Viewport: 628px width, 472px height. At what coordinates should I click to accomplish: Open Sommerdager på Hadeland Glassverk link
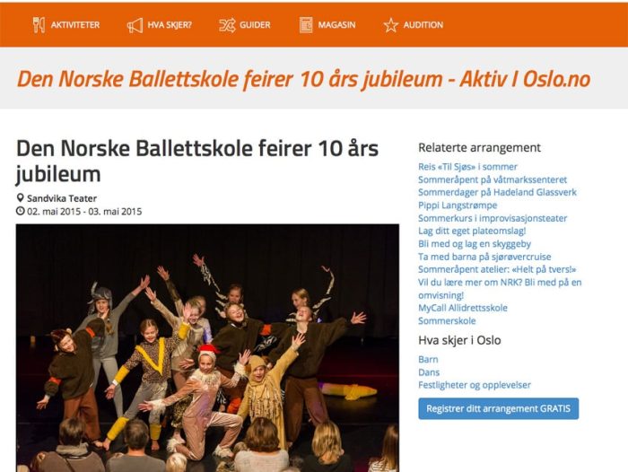point(497,192)
